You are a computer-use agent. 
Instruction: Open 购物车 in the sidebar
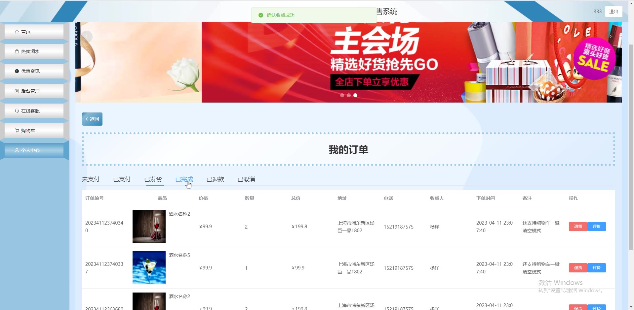(34, 131)
